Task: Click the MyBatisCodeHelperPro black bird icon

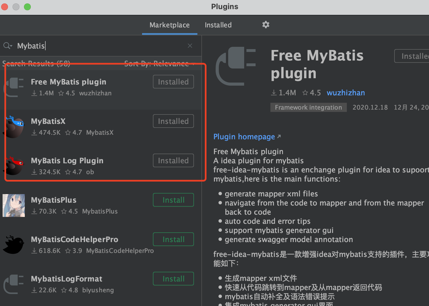Action: point(13,245)
